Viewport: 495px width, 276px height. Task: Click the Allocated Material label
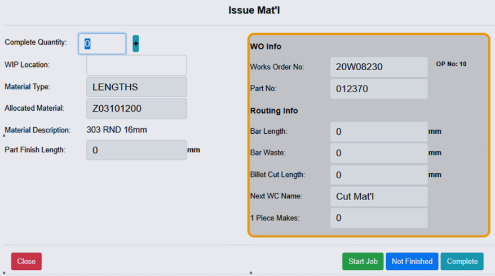pyautogui.click(x=34, y=108)
